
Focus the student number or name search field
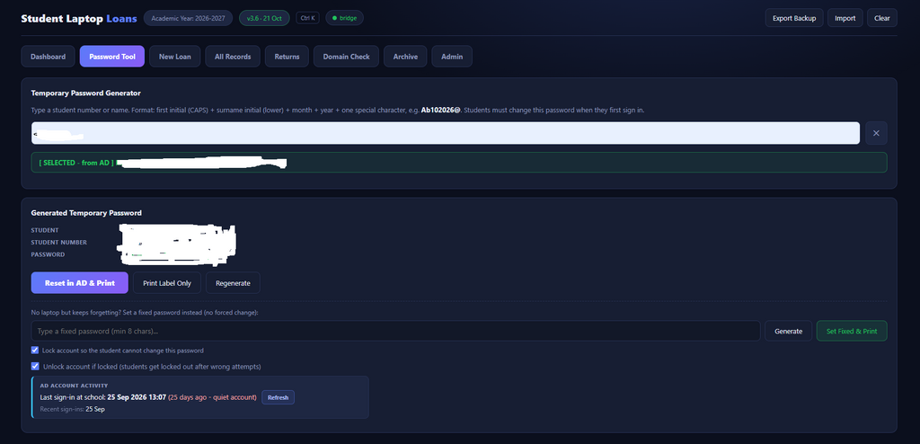pyautogui.click(x=446, y=133)
